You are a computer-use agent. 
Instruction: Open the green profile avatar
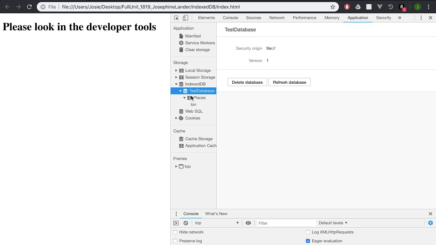pos(418,7)
